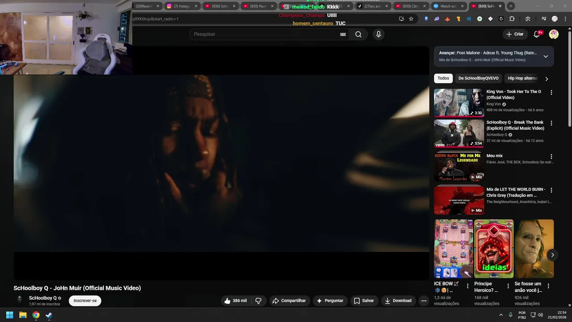
Task: Open the ICE BOW short thumbnail
Action: point(454,249)
